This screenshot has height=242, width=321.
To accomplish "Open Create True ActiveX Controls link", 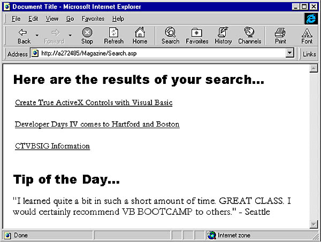I will [94, 103].
